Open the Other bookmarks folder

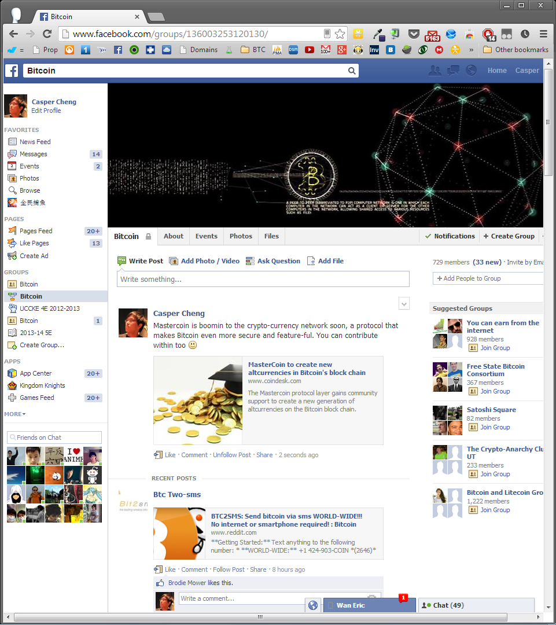coord(516,50)
